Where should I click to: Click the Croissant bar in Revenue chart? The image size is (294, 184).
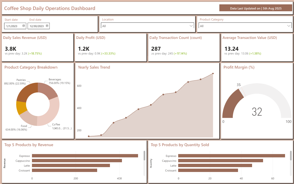tap(64, 170)
